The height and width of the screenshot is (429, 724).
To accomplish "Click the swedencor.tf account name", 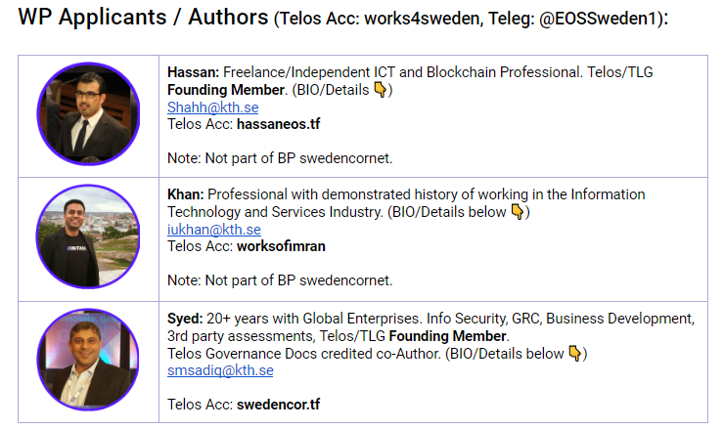I will (279, 405).
